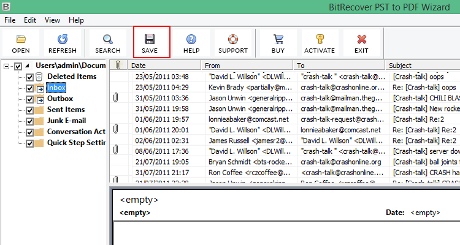
Task: Uncheck the Quick Step Settings checkbox
Action: [29, 143]
